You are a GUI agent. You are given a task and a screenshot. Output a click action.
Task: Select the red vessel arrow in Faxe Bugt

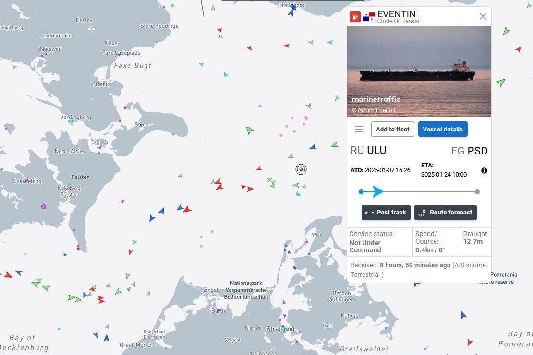[x=249, y=47]
